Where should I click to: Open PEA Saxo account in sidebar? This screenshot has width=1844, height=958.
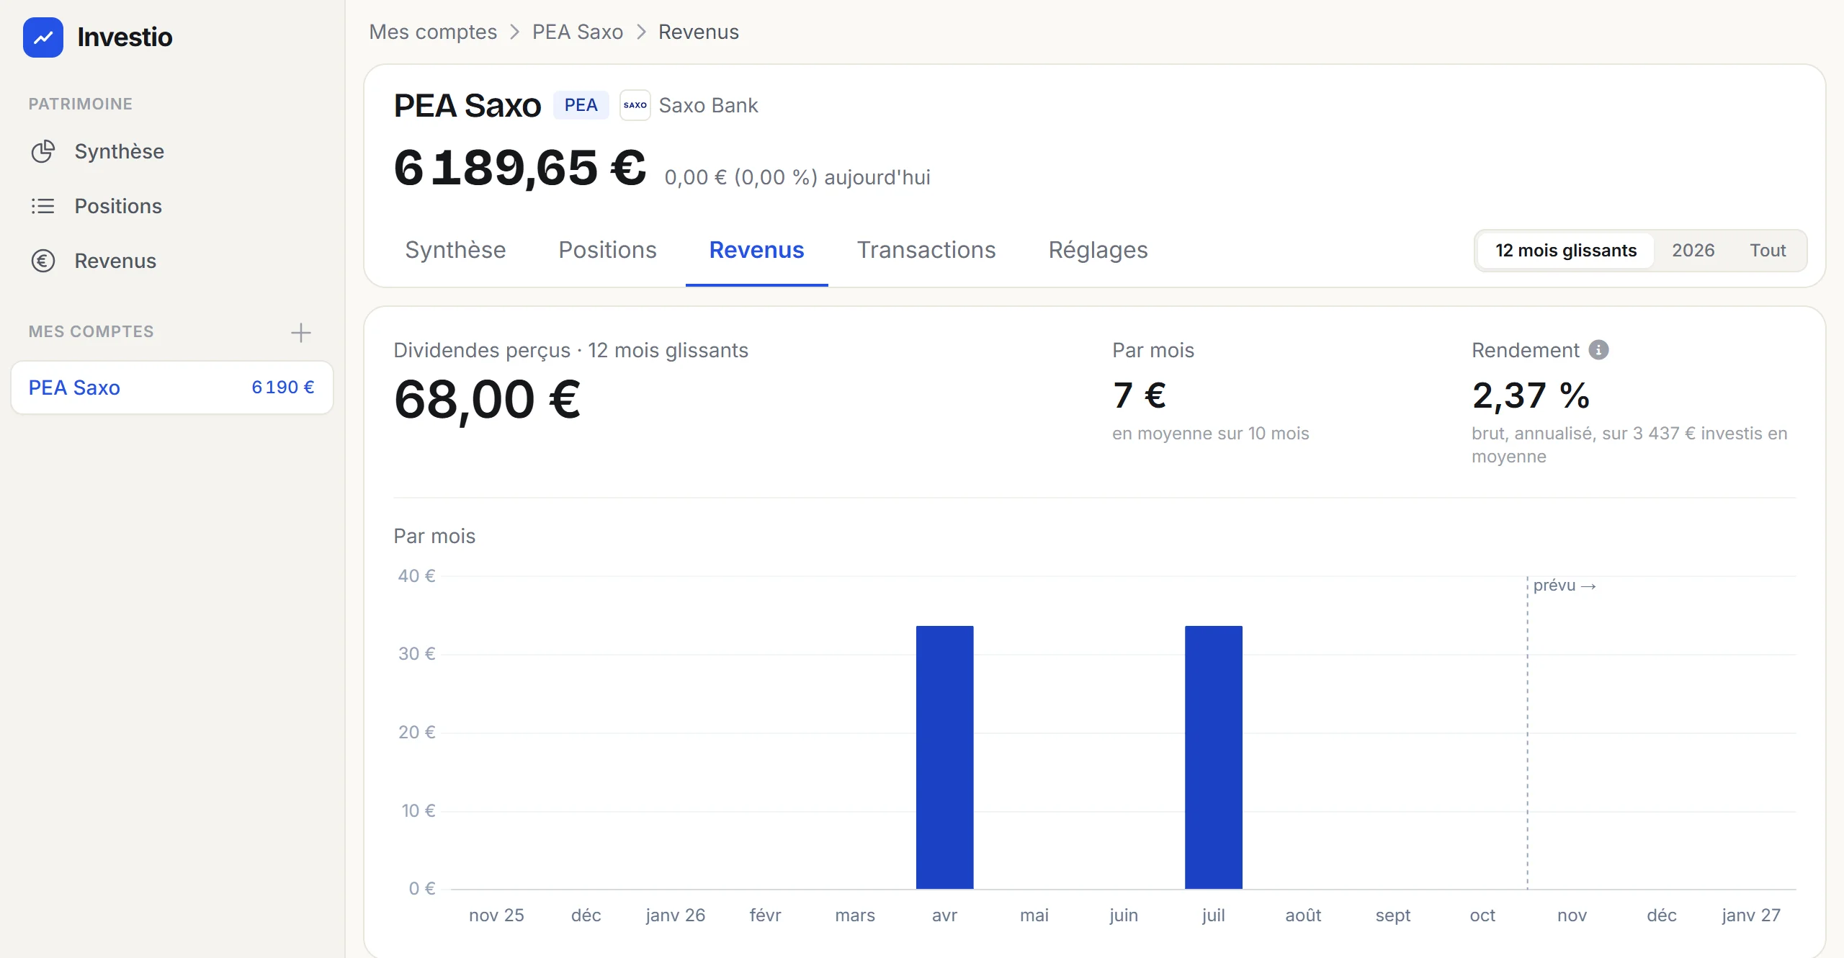tap(171, 388)
